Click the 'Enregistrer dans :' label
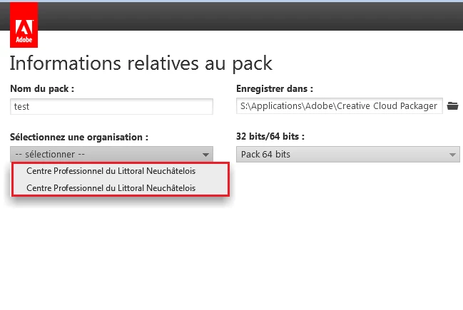This screenshot has height=310, width=463. pyautogui.click(x=275, y=88)
